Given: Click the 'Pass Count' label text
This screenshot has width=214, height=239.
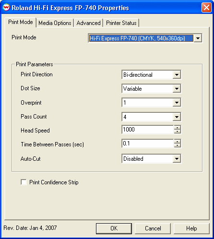Looking at the screenshot, I should [34, 117].
